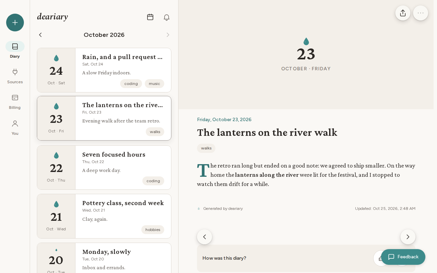
Task: Click the coding tag on Oct 24
Action: point(131,84)
